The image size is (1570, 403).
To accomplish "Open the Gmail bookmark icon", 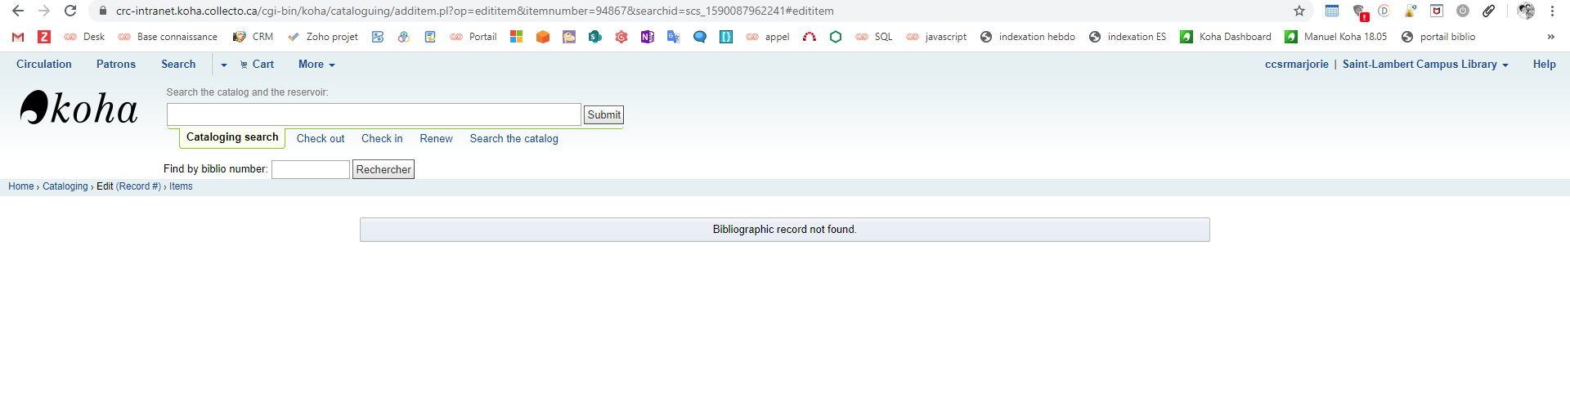I will click(18, 37).
